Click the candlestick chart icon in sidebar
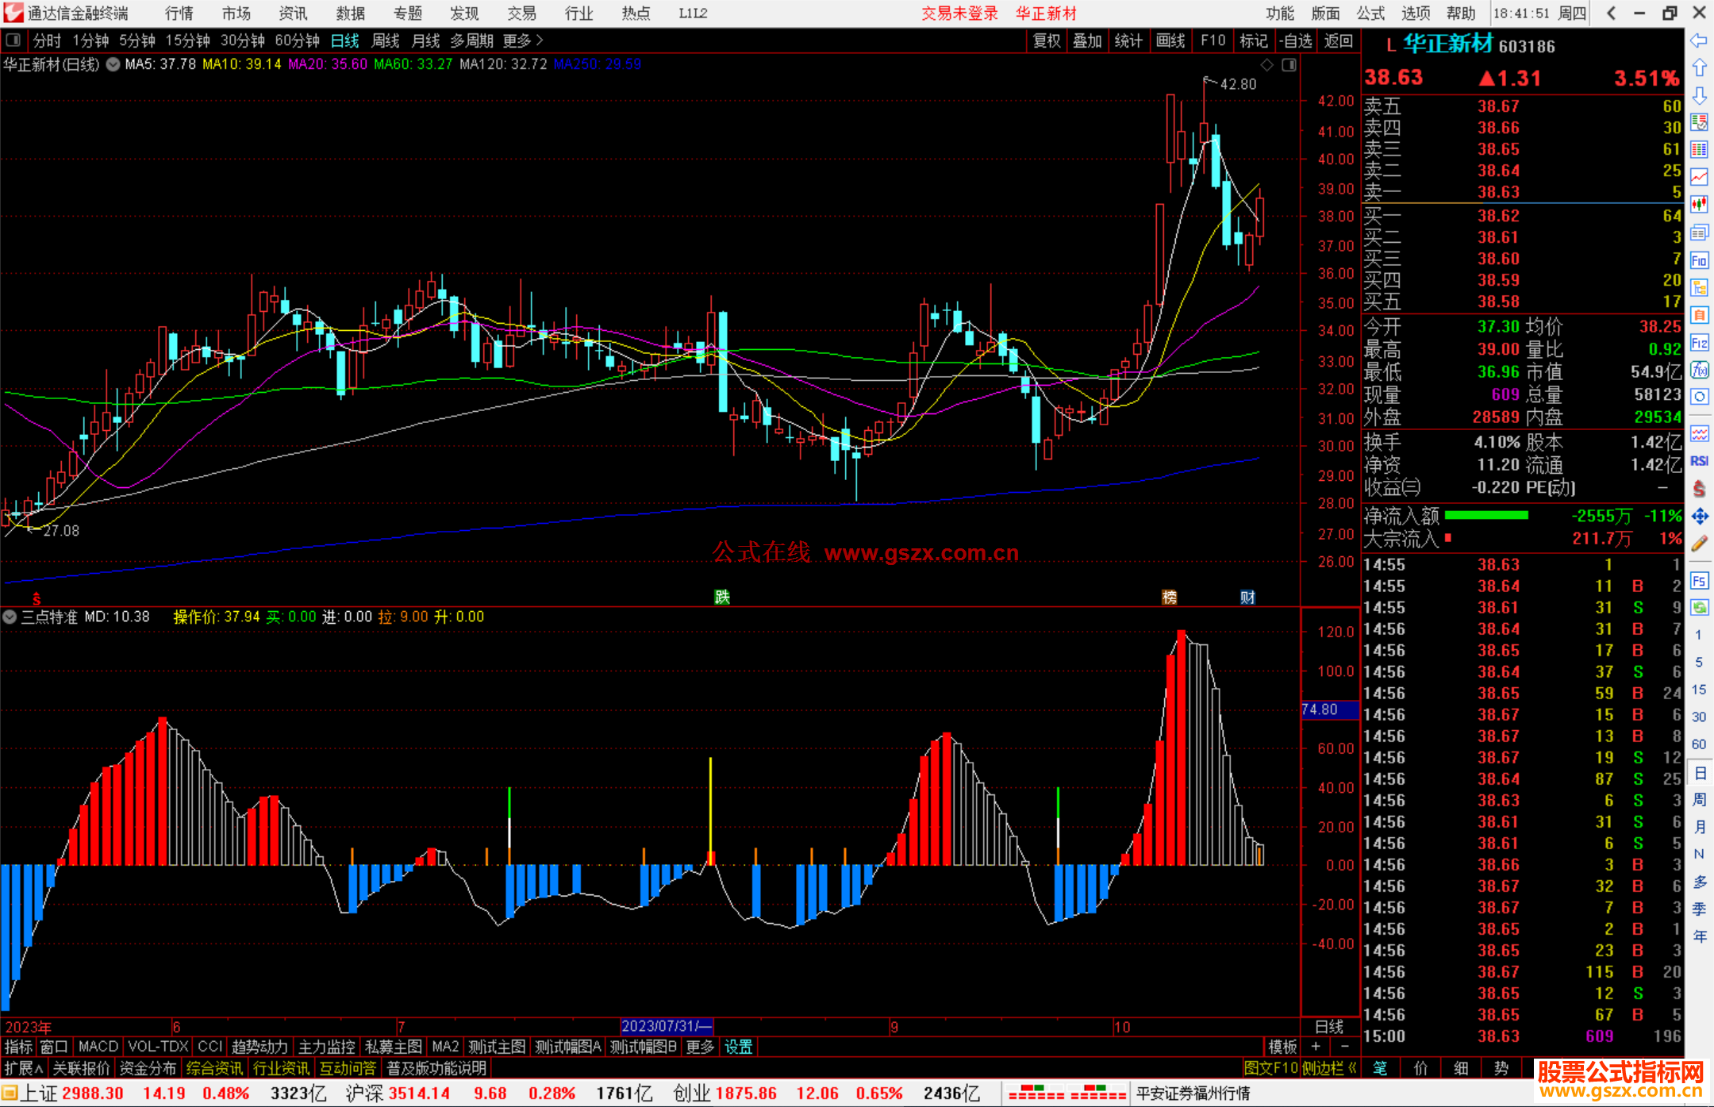This screenshot has width=1714, height=1107. (1699, 205)
